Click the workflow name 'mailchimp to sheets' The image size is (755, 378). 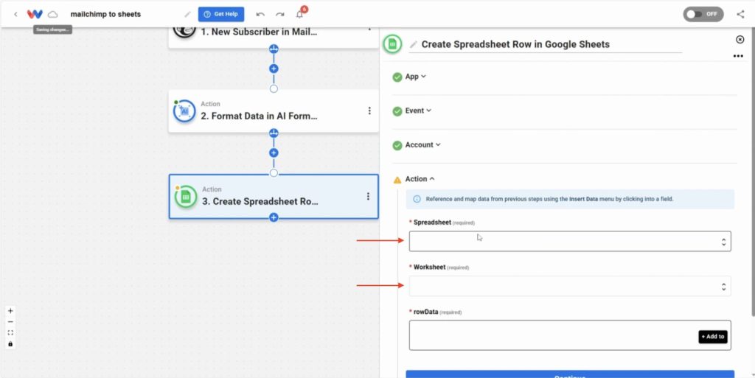pyautogui.click(x=105, y=15)
